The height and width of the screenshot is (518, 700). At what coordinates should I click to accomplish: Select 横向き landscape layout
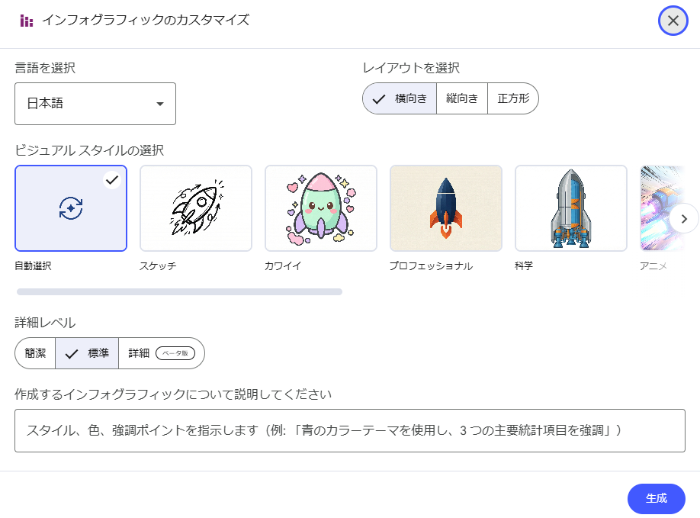pos(400,98)
